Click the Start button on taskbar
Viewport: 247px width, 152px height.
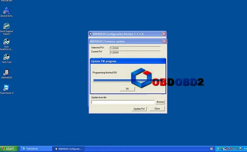coord(9,149)
